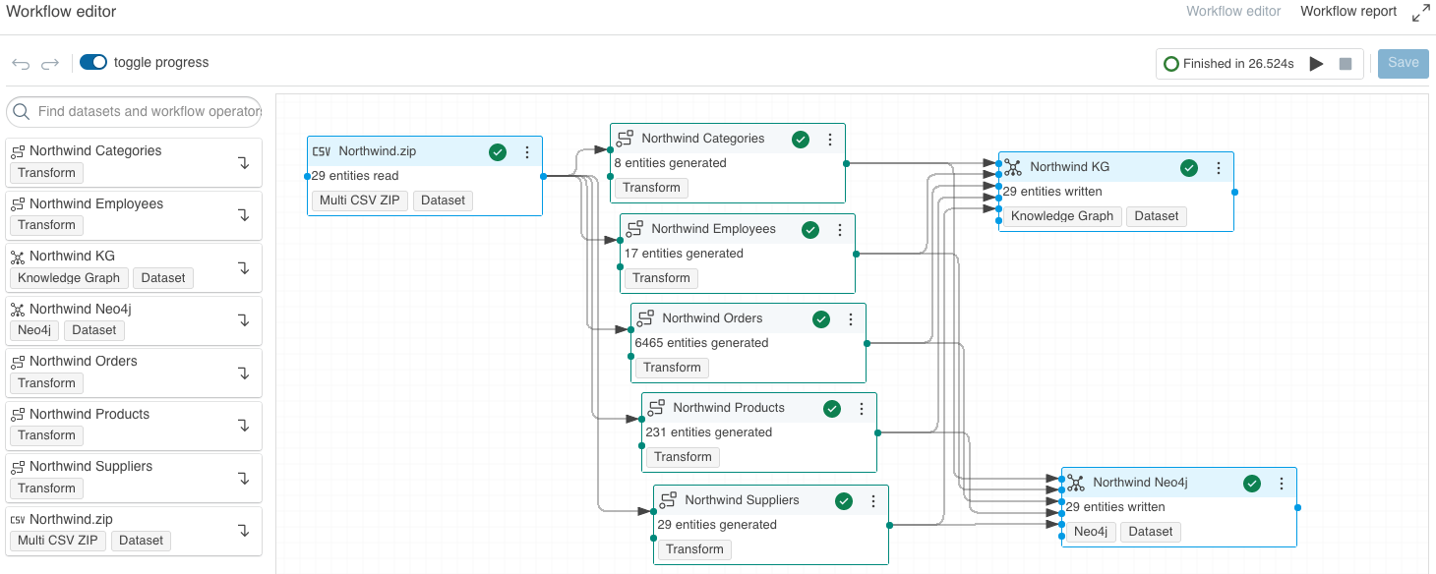Open the three-dot menu on Northwind KG node

(x=1219, y=167)
